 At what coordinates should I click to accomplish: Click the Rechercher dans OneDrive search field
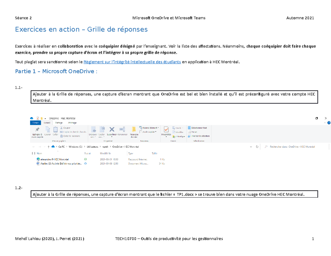coord(292,147)
